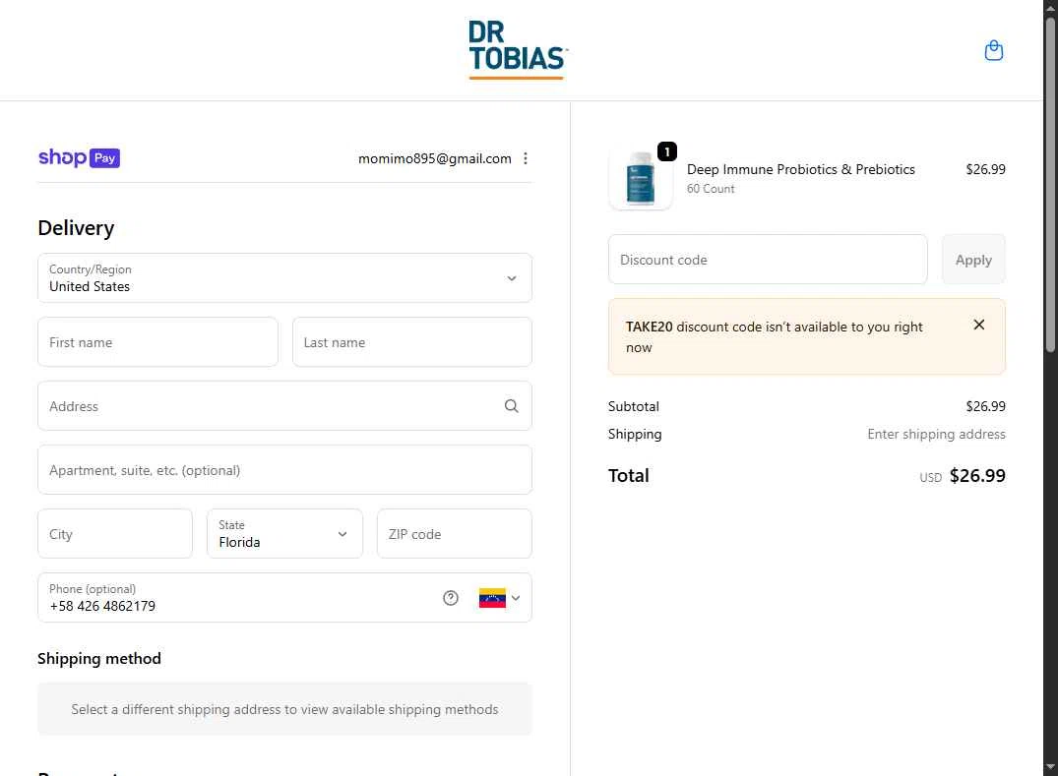Click the address search magnifier icon
The height and width of the screenshot is (776, 1058).
[x=512, y=406]
